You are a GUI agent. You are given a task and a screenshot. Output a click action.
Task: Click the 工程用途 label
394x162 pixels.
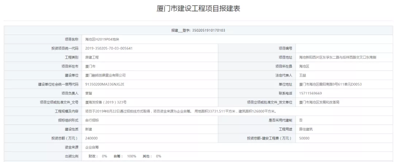[285, 129]
